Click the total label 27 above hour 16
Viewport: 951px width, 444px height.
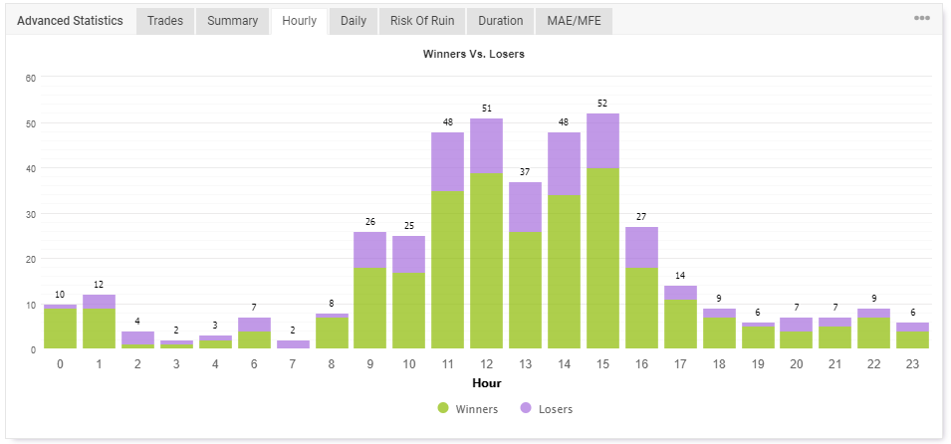tap(641, 217)
